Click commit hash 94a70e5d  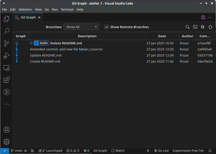pos(205,61)
